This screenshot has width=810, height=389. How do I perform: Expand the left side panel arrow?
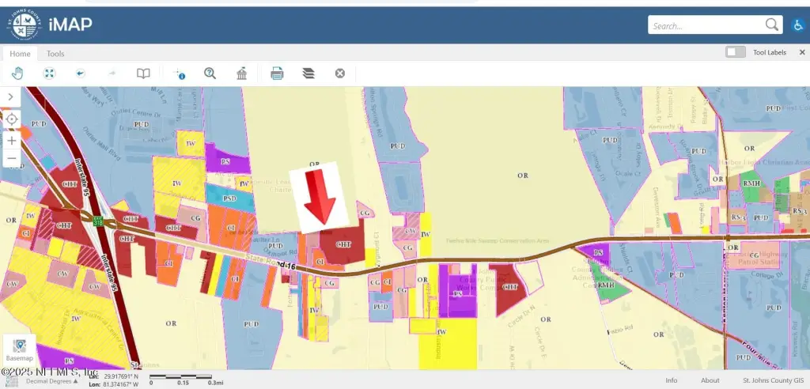click(x=11, y=96)
